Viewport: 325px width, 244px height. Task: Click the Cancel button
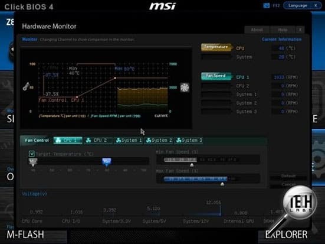pos(288,184)
